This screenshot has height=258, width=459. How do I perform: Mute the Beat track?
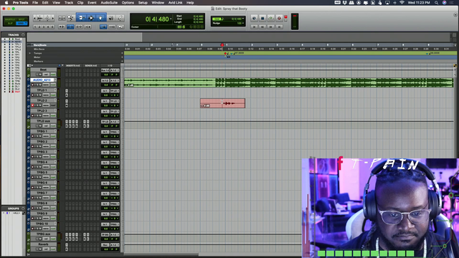tap(40, 75)
